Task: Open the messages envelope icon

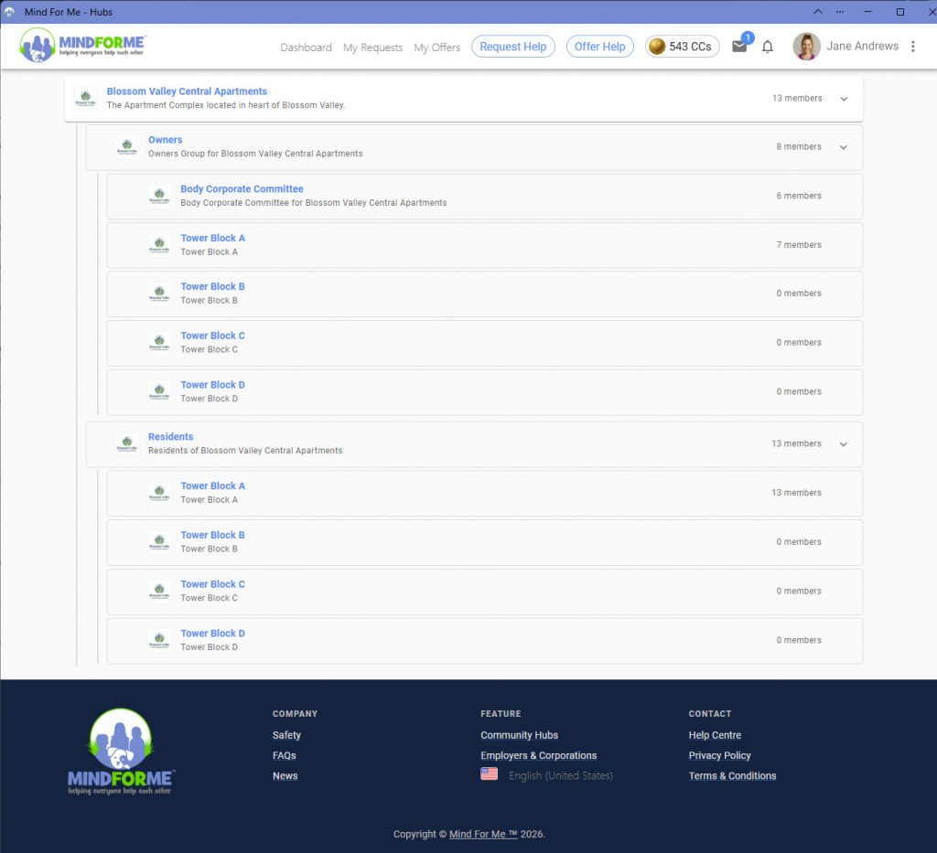Action: [739, 47]
